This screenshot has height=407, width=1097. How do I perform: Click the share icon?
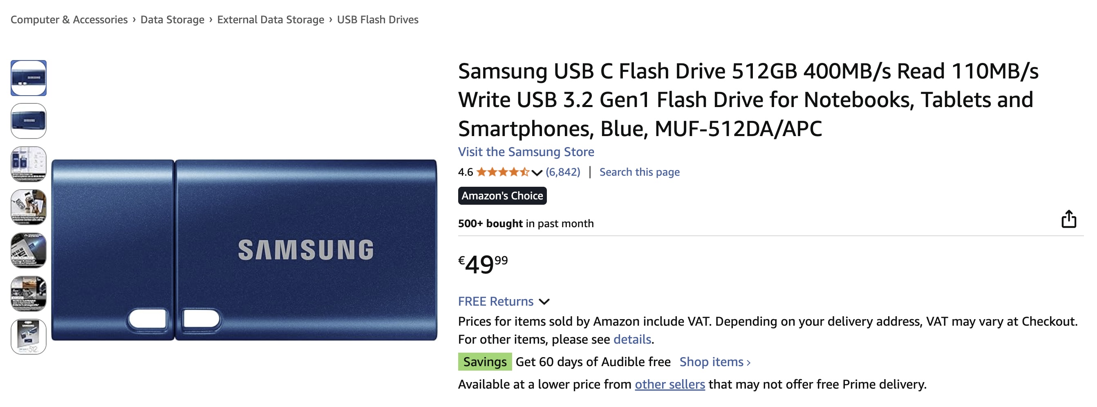(1068, 219)
